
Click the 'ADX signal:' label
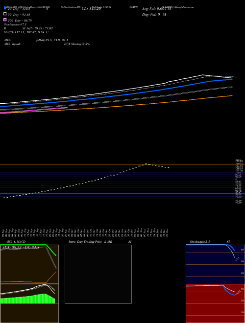pyautogui.click(x=12, y=44)
